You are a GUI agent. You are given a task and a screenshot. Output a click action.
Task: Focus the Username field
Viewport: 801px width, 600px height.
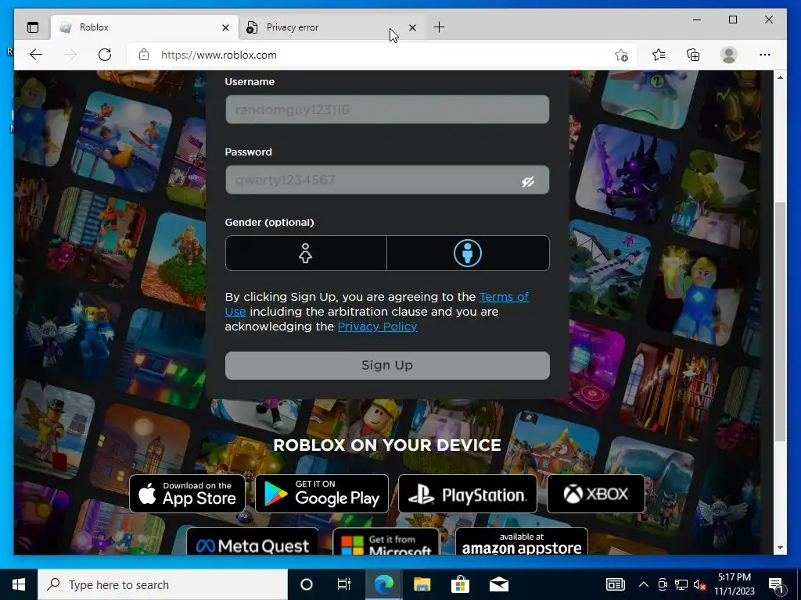coord(387,109)
